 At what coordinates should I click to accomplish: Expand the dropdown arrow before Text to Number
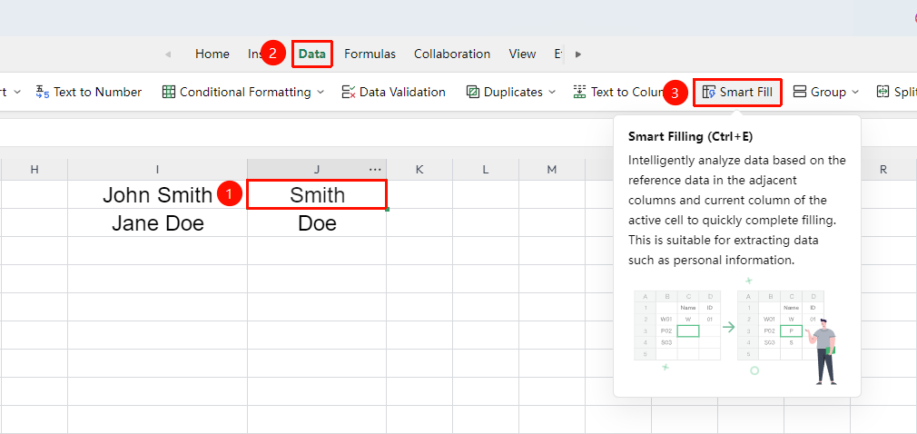tap(17, 93)
